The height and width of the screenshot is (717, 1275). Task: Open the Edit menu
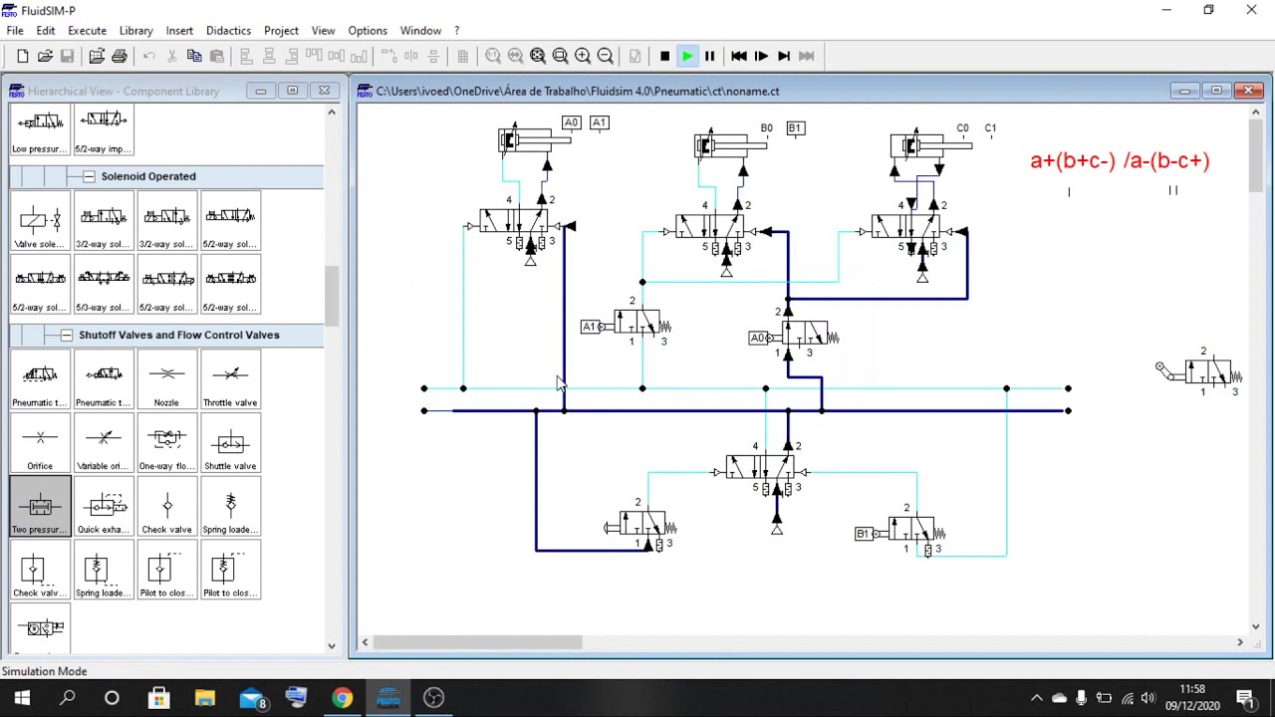(46, 31)
